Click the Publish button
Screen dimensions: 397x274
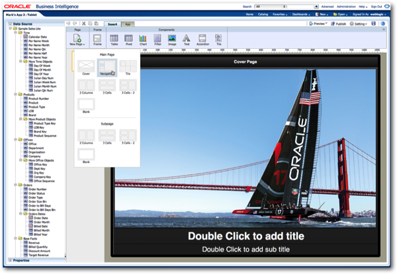tap(338, 24)
